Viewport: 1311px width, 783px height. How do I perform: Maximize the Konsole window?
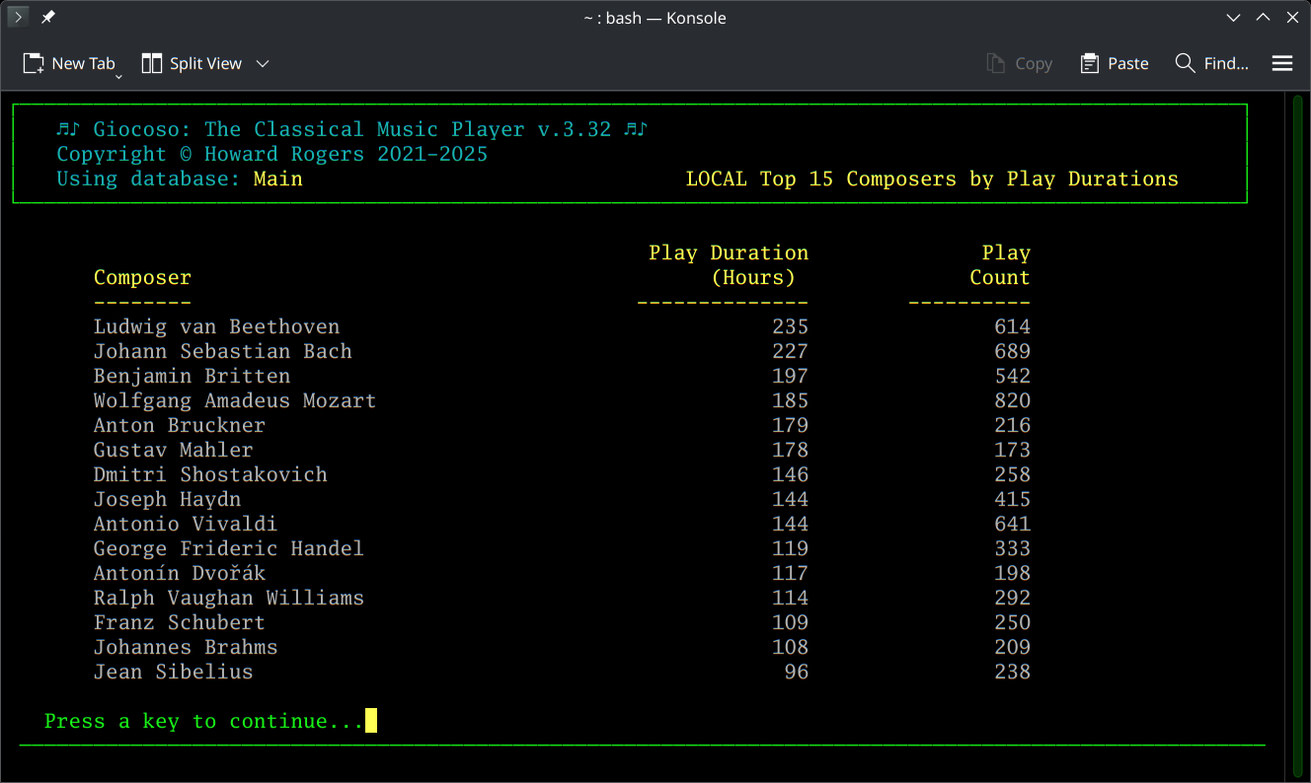pos(1263,18)
